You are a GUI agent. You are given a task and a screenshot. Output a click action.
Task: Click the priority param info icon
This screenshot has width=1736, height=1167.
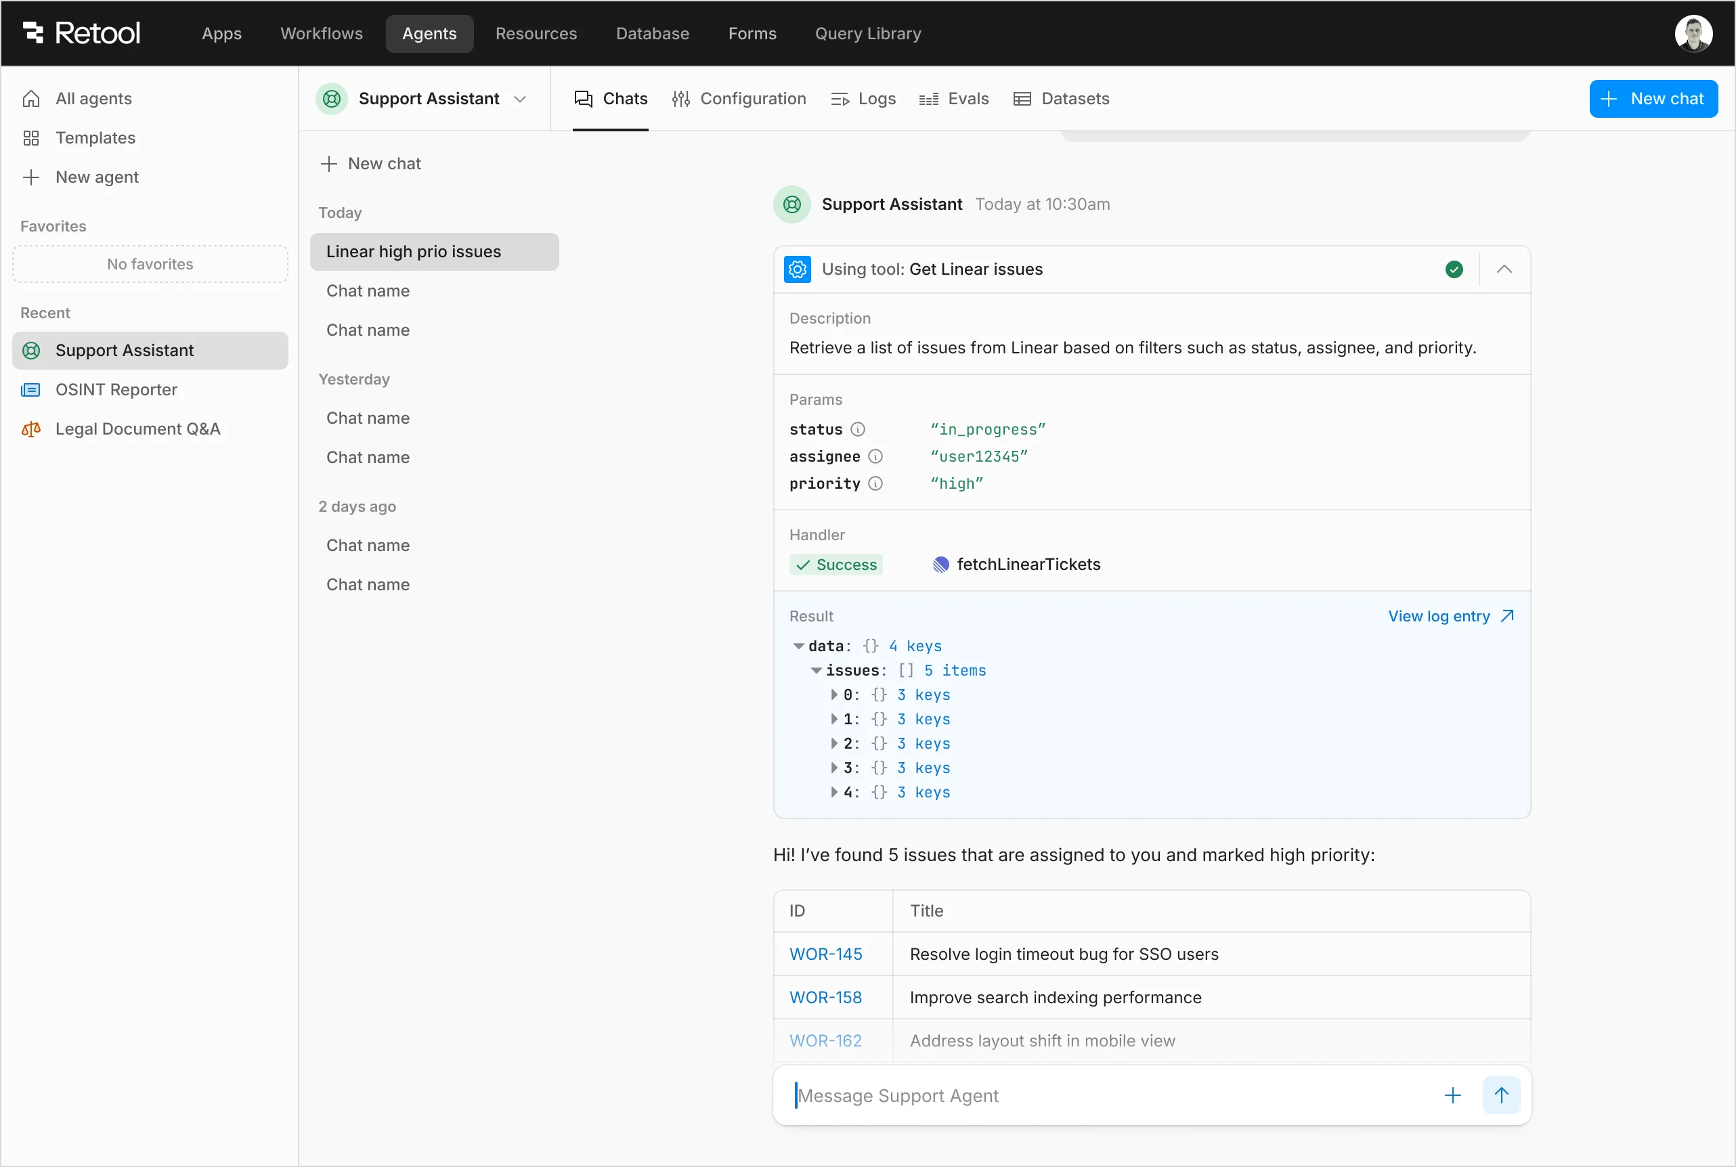(x=875, y=484)
